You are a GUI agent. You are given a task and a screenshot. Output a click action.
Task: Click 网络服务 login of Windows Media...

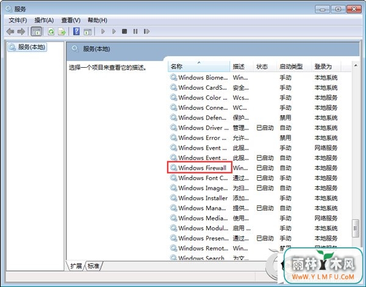(326, 218)
